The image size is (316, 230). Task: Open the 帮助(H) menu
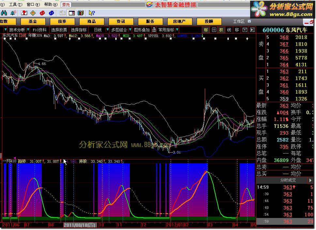point(51,5)
